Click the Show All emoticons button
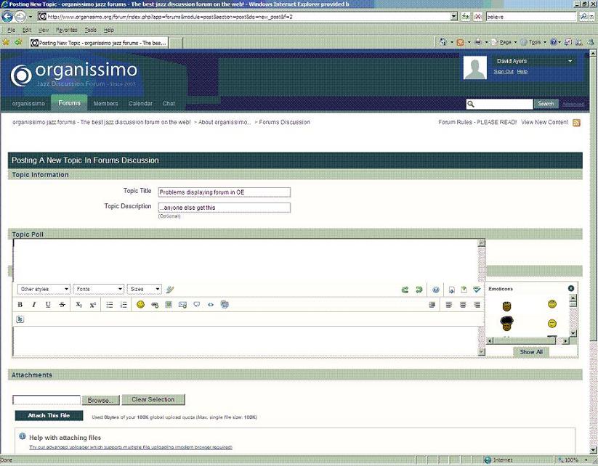The image size is (598, 466). (531, 352)
